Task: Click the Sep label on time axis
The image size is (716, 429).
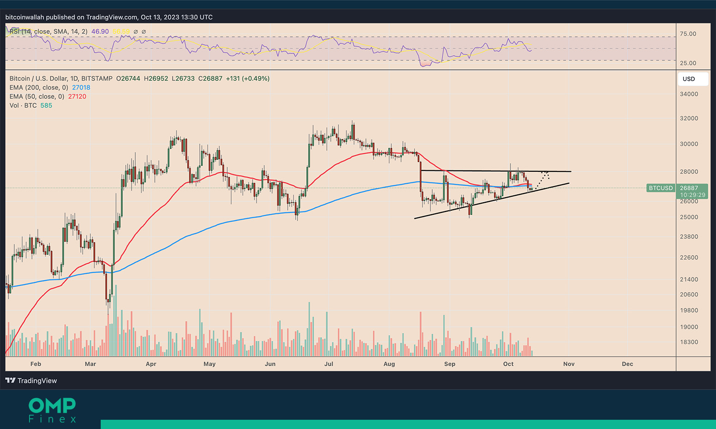Action: (x=449, y=364)
